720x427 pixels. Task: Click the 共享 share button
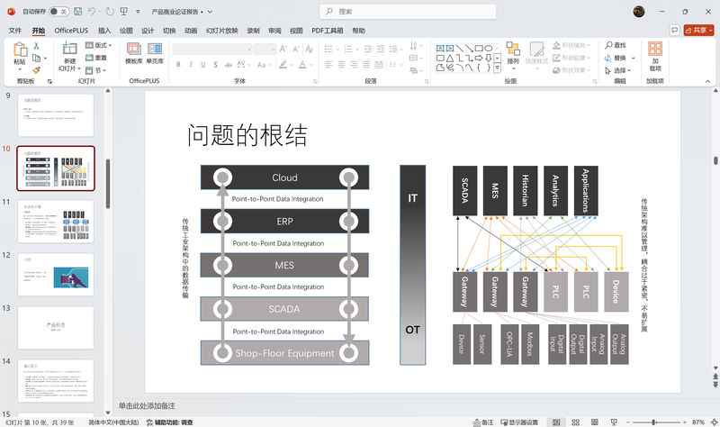click(699, 31)
